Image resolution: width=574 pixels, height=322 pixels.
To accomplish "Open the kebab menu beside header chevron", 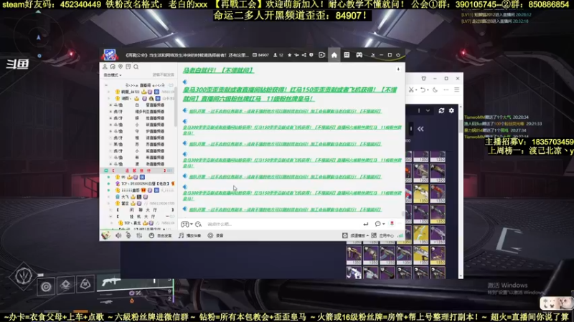I will tap(419, 111).
